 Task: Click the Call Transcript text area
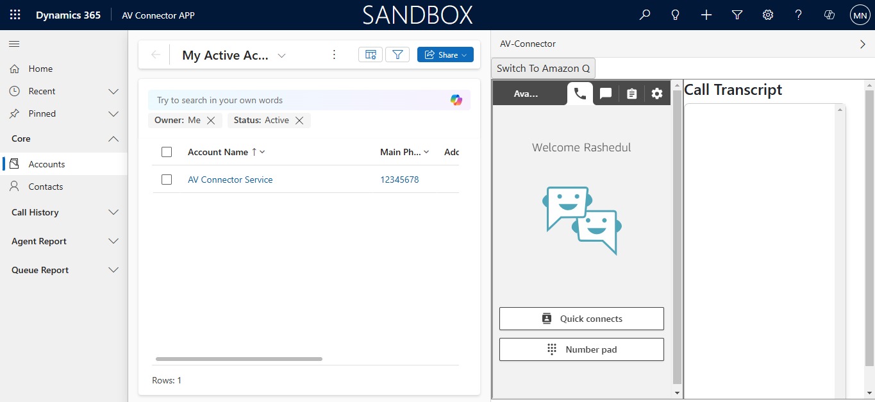pos(760,251)
